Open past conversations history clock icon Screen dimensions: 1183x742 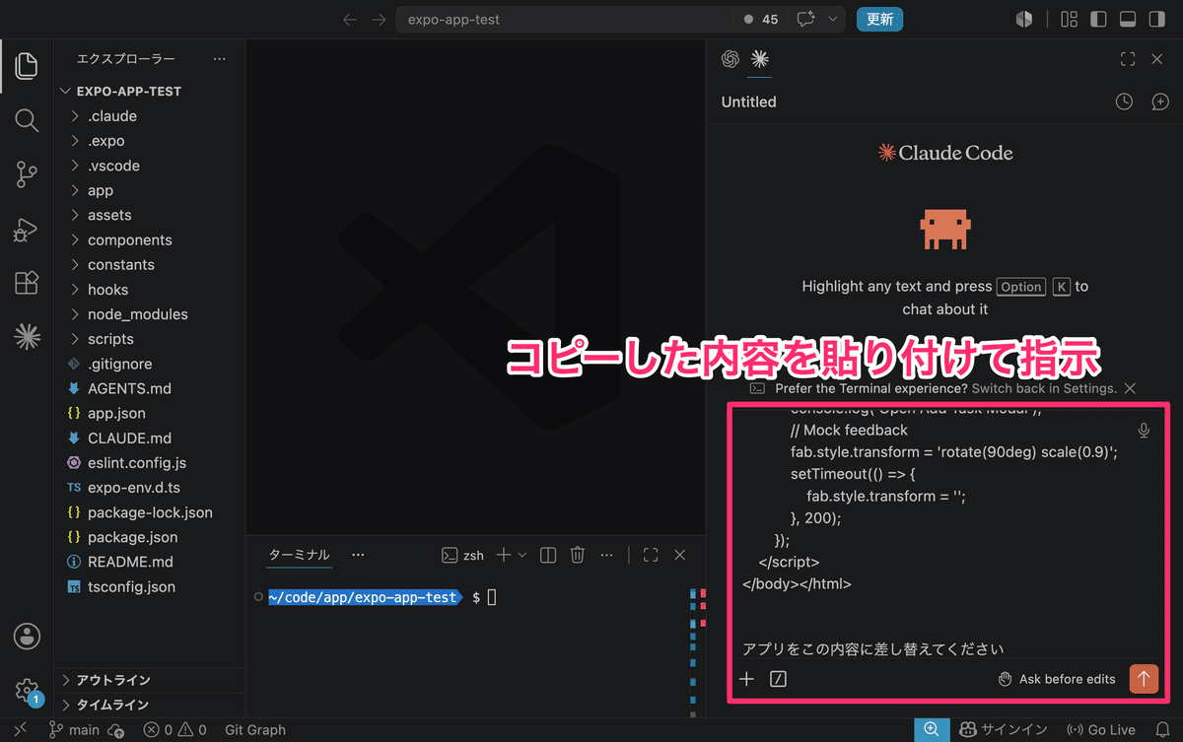coord(1124,101)
